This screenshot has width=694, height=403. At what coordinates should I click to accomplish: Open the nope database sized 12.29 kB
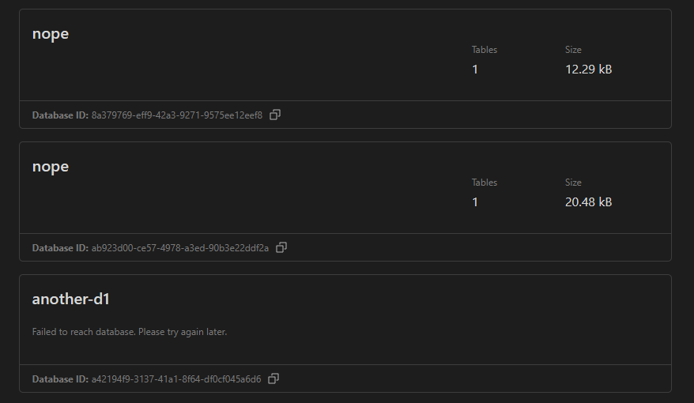51,34
